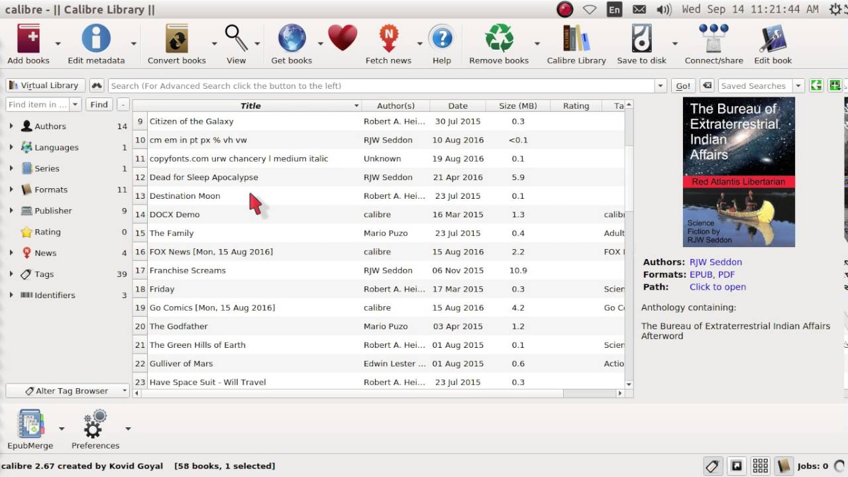Click the system volume icon
The image size is (848, 477).
point(664,9)
